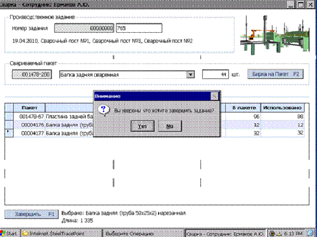Screen dimensions: 317x237
Task: Open the Балка задняя сваренная dropdown
Action: click(191, 75)
